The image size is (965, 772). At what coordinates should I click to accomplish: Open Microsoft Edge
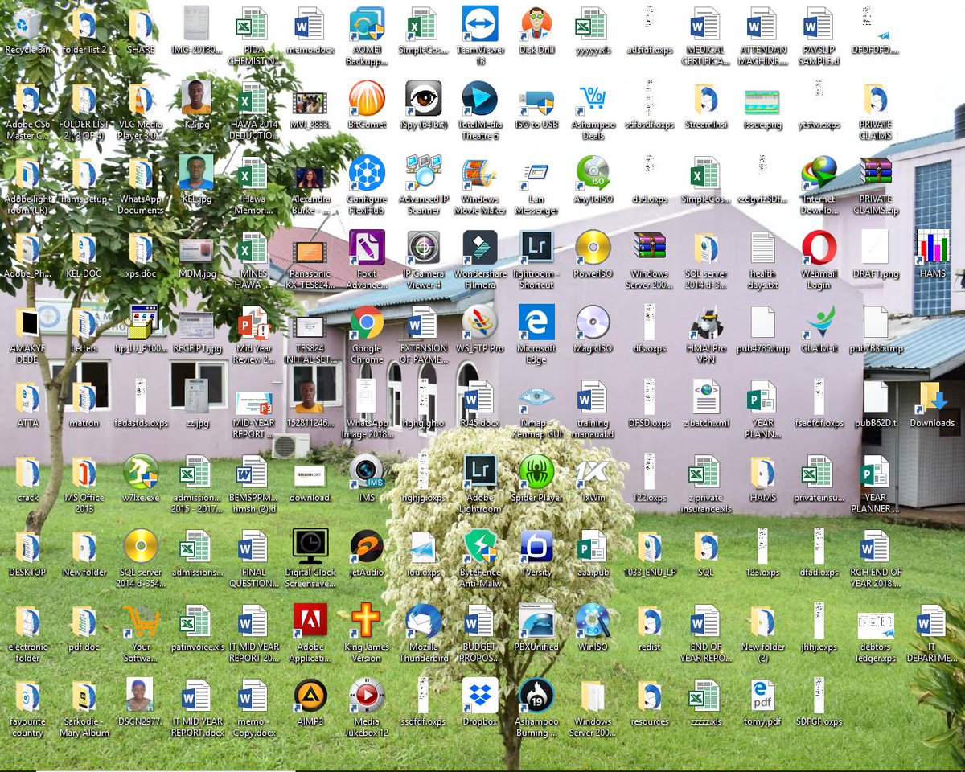(536, 322)
